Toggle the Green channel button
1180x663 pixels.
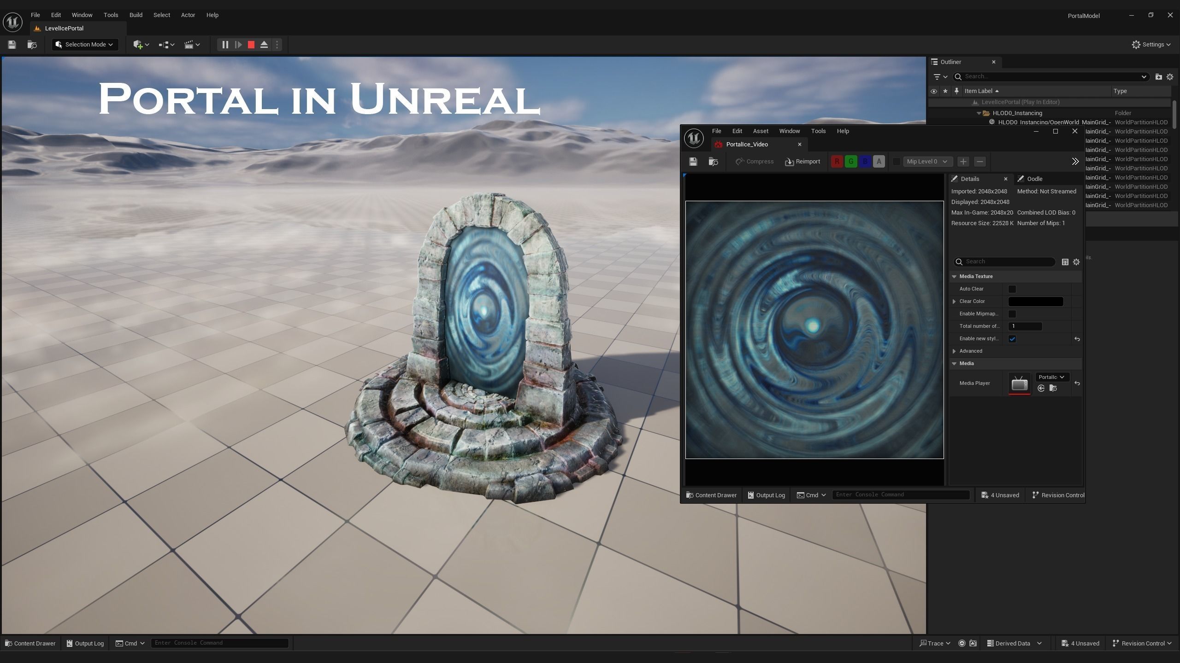click(x=851, y=162)
